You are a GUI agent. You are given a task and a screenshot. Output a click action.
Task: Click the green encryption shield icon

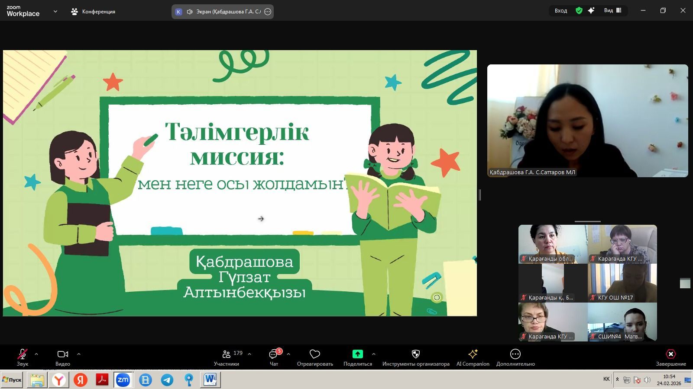click(x=579, y=11)
